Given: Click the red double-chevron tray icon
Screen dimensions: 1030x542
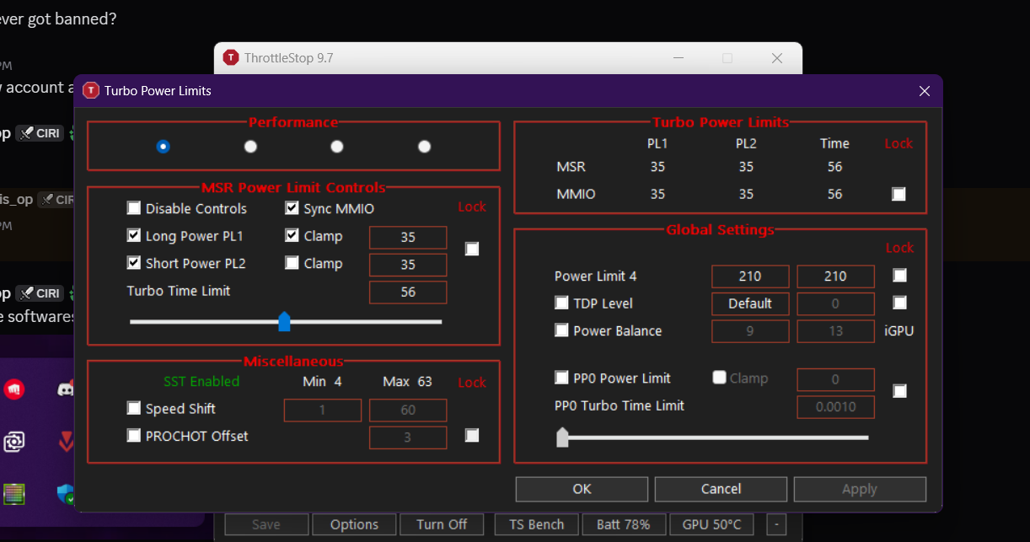Looking at the screenshot, I should pos(66,441).
